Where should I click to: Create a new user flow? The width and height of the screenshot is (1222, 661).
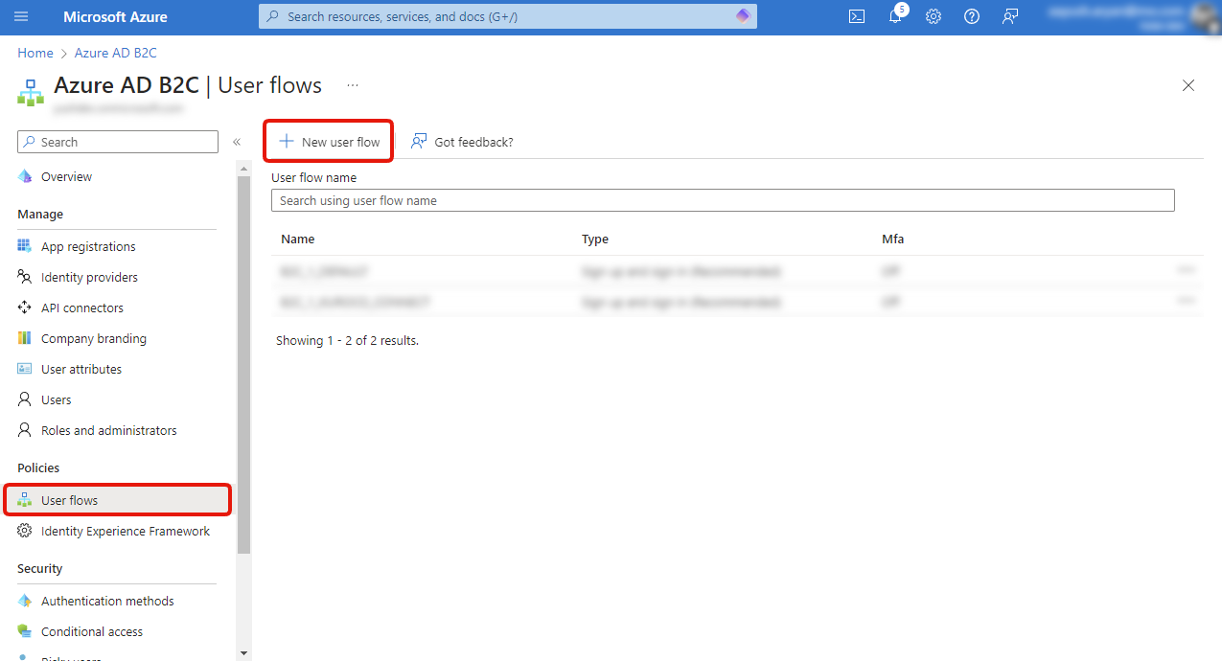328,141
